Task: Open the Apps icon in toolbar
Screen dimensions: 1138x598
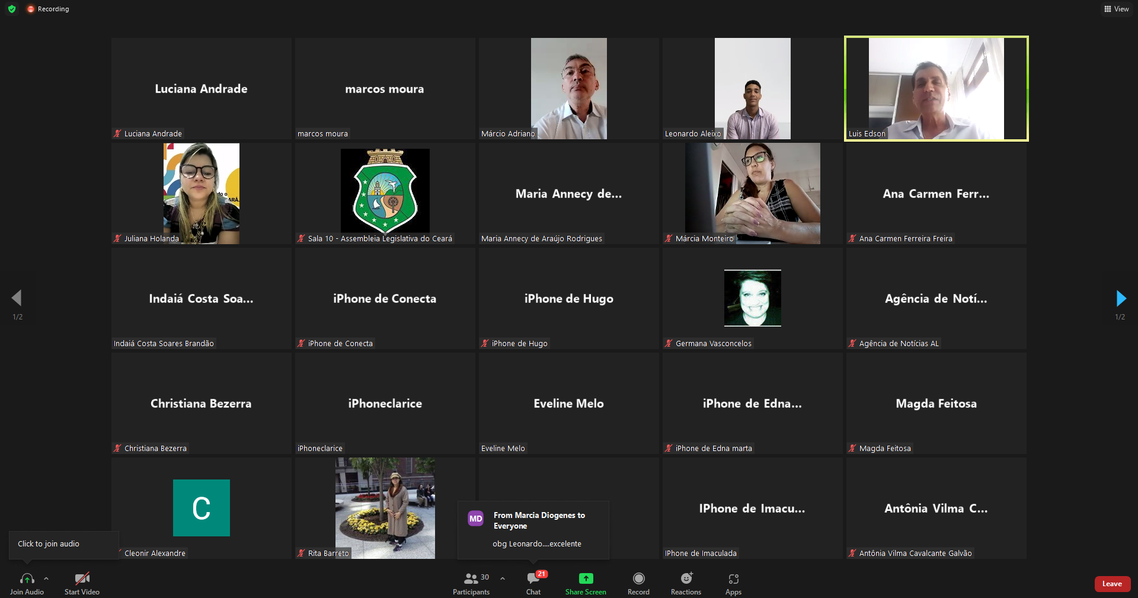Action: coord(733,578)
